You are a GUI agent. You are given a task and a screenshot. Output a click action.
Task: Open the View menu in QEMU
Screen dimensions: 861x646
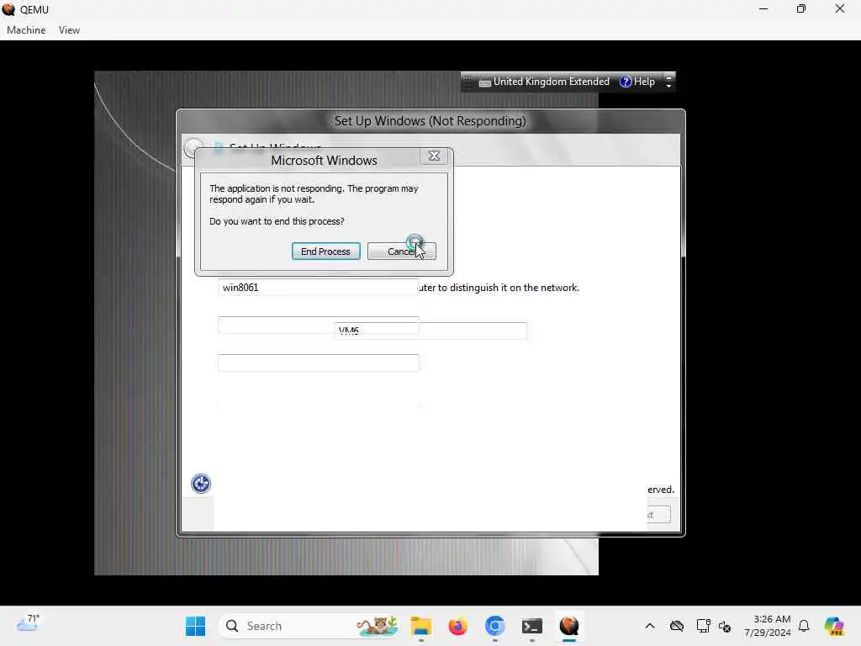click(69, 30)
